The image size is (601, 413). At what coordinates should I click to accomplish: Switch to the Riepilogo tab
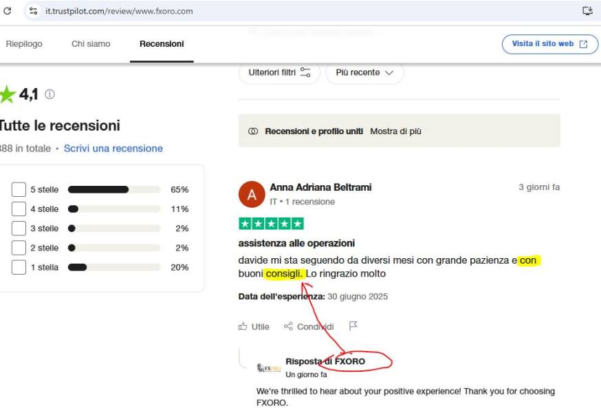coord(24,44)
